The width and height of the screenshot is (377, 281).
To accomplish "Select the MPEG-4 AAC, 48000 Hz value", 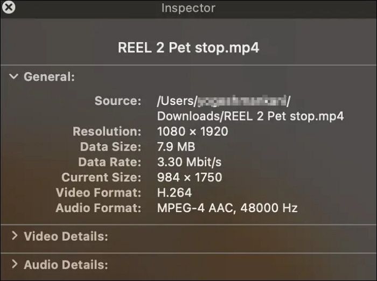I will [x=227, y=208].
